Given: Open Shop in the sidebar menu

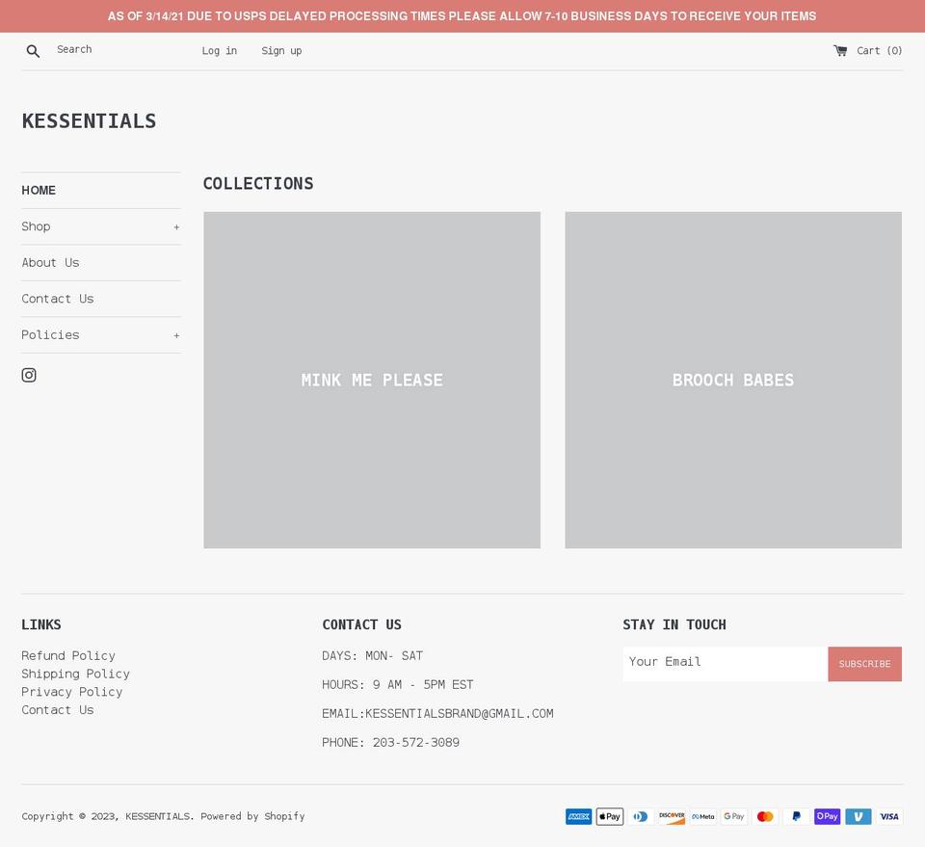Looking at the screenshot, I should pos(36,226).
